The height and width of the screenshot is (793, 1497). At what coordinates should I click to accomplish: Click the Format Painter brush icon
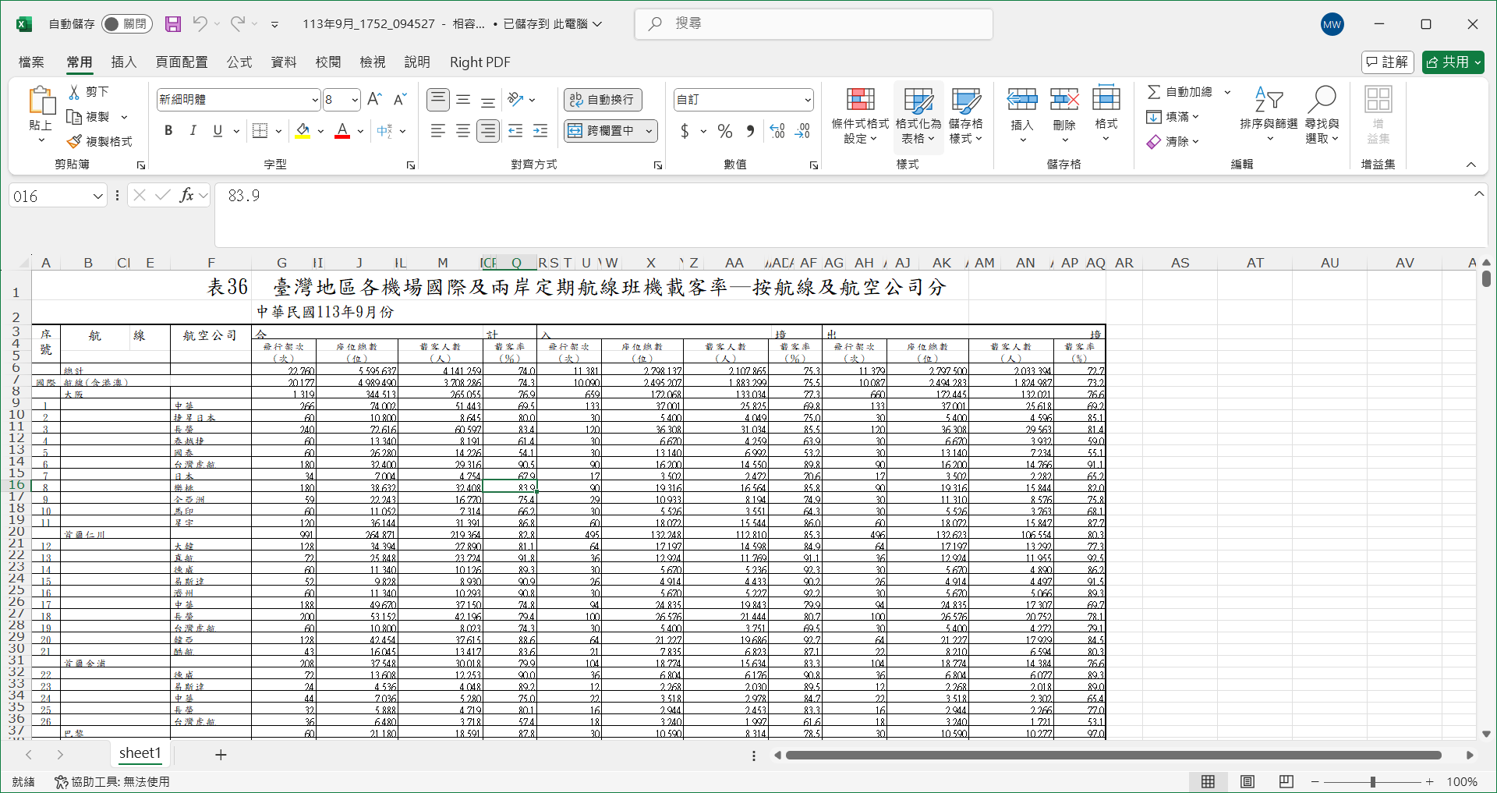(x=75, y=142)
